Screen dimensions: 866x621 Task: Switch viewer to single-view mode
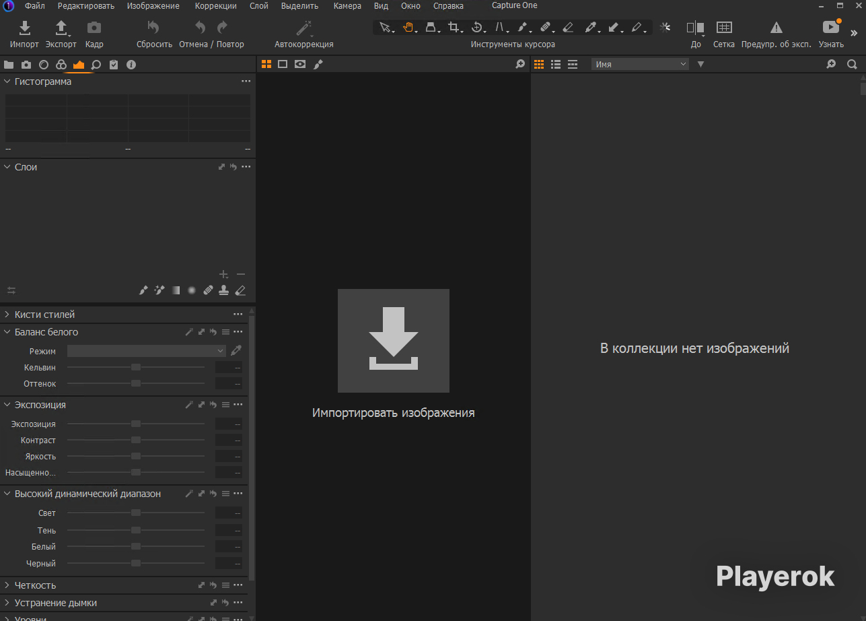tap(283, 64)
